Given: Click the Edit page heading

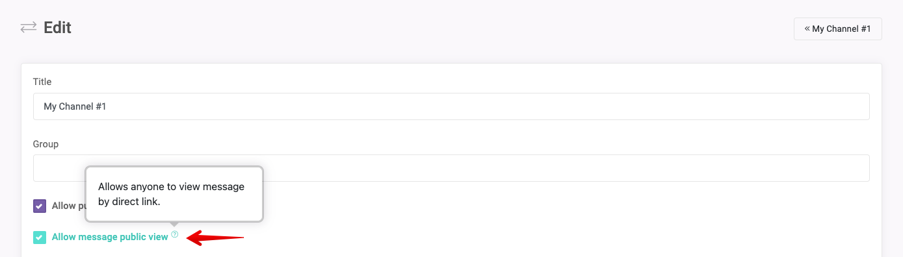Looking at the screenshot, I should click(x=57, y=28).
